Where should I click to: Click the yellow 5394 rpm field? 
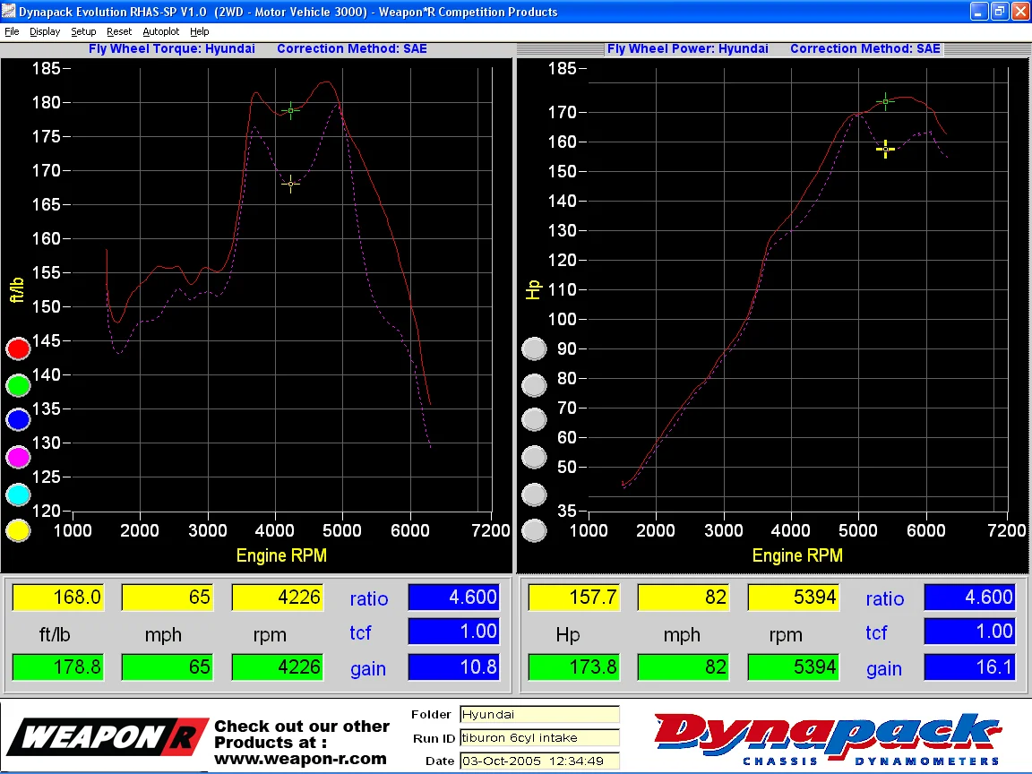[x=794, y=597]
